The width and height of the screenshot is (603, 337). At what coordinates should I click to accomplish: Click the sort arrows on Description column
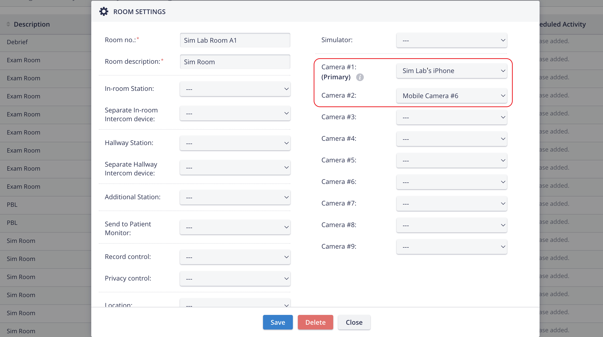8,24
